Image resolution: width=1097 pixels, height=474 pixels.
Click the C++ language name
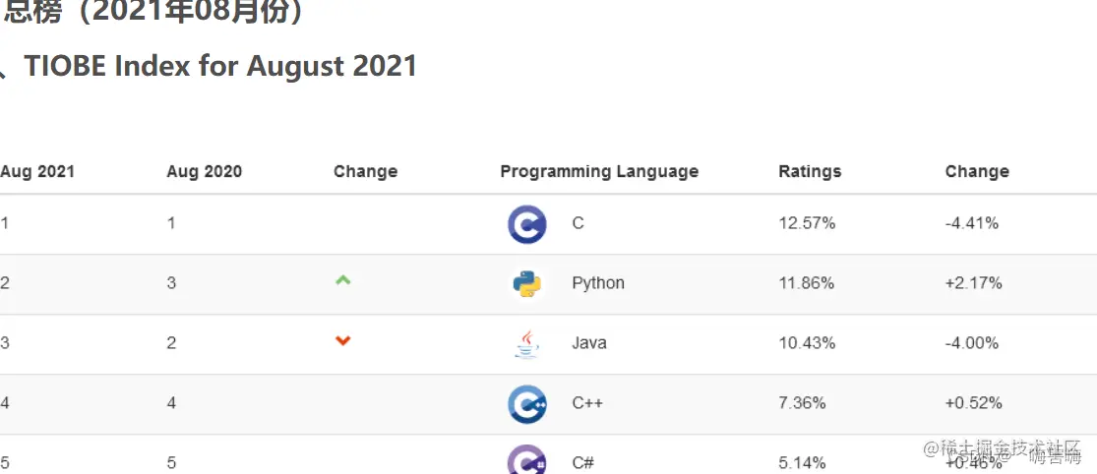tap(586, 403)
